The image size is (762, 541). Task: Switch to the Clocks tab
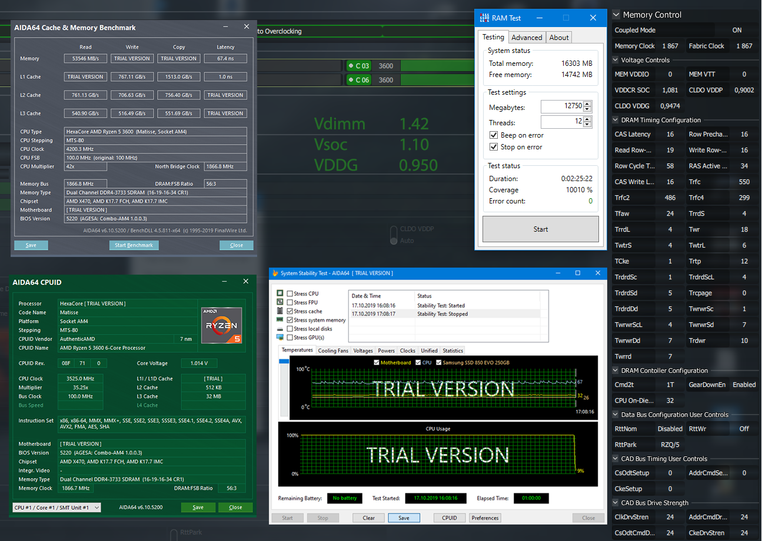[x=408, y=350]
